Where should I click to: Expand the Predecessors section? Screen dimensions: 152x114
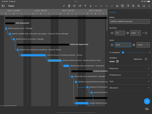tap(130, 75)
